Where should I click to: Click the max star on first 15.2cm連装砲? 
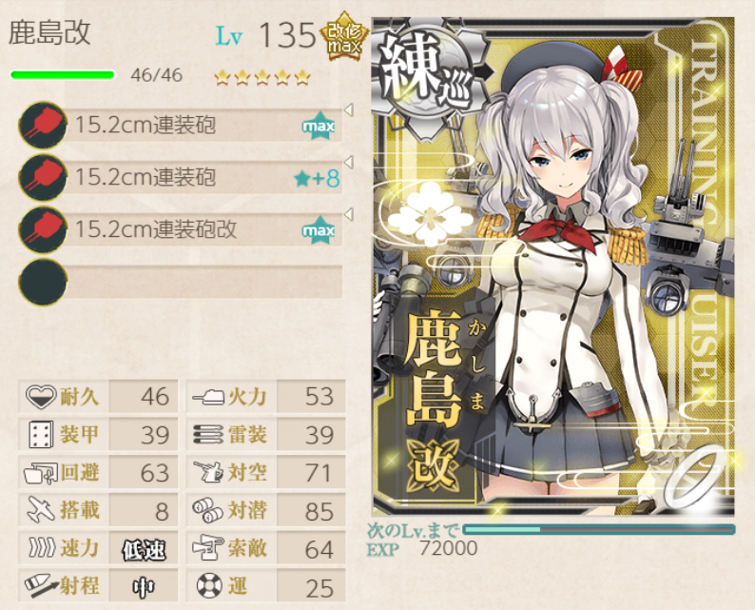(x=319, y=126)
